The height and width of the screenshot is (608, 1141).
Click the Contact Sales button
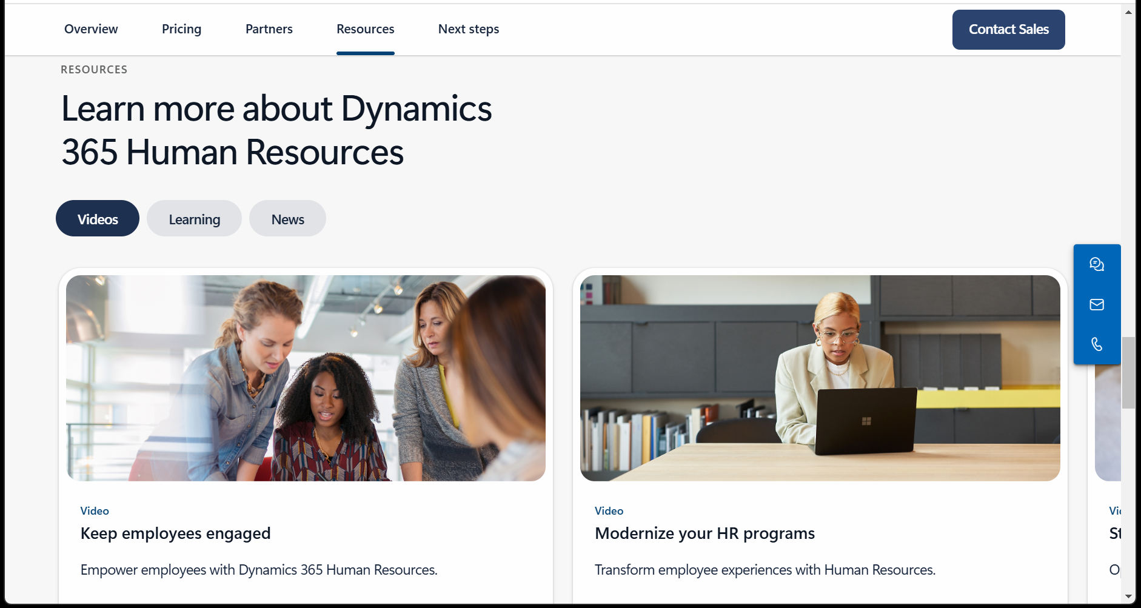click(x=1008, y=29)
